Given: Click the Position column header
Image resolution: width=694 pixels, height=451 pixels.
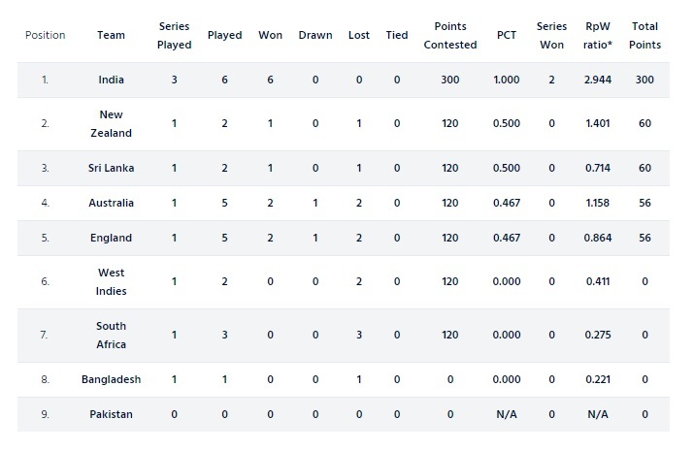Looking at the screenshot, I should click(x=46, y=35).
